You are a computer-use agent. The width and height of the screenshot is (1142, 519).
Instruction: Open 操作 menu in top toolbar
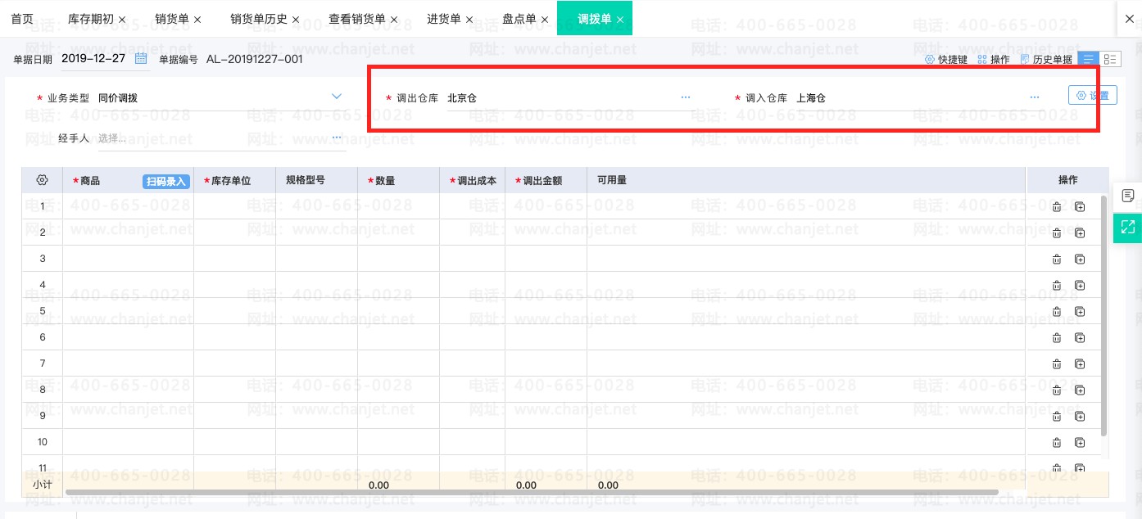993,59
